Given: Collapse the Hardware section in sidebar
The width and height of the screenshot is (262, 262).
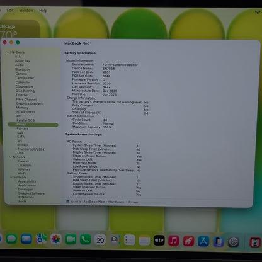Looking at the screenshot, I should 8,52.
